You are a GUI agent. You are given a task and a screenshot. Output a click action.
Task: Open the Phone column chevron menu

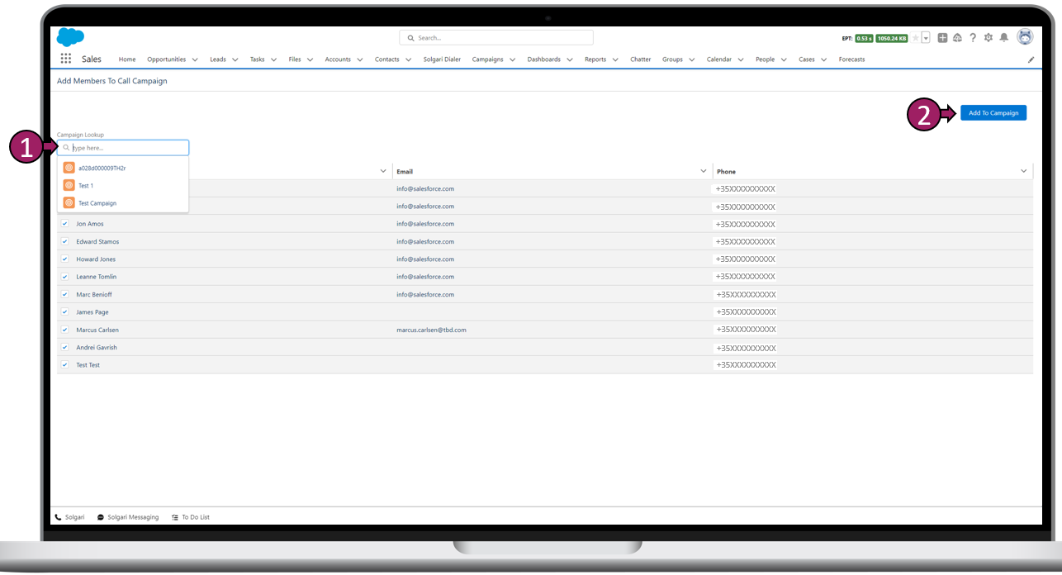click(x=1024, y=171)
